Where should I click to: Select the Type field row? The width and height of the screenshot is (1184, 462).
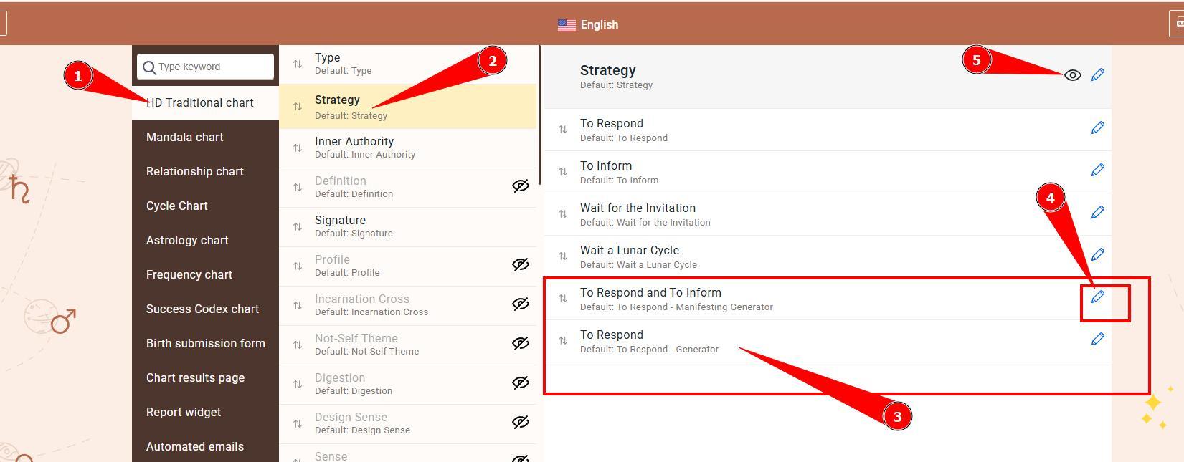(x=402, y=64)
